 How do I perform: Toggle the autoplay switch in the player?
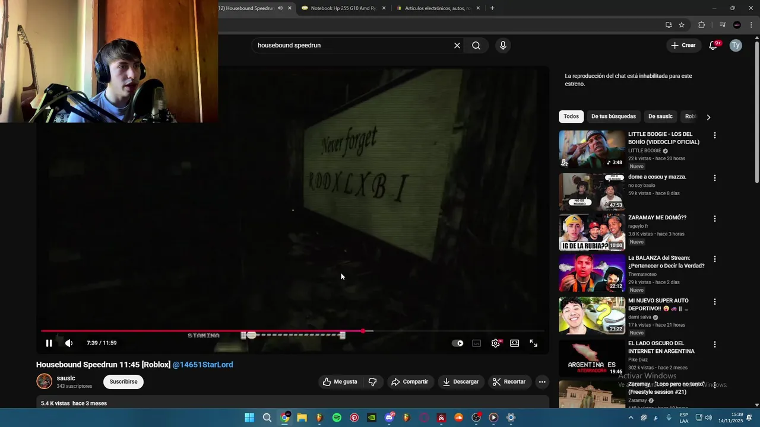458,343
